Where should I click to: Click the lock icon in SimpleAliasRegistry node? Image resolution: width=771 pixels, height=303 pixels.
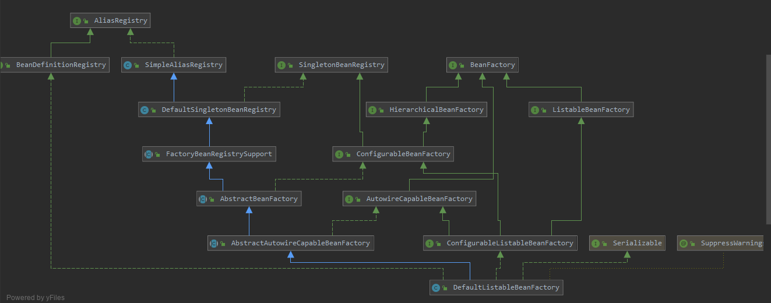tap(136, 65)
